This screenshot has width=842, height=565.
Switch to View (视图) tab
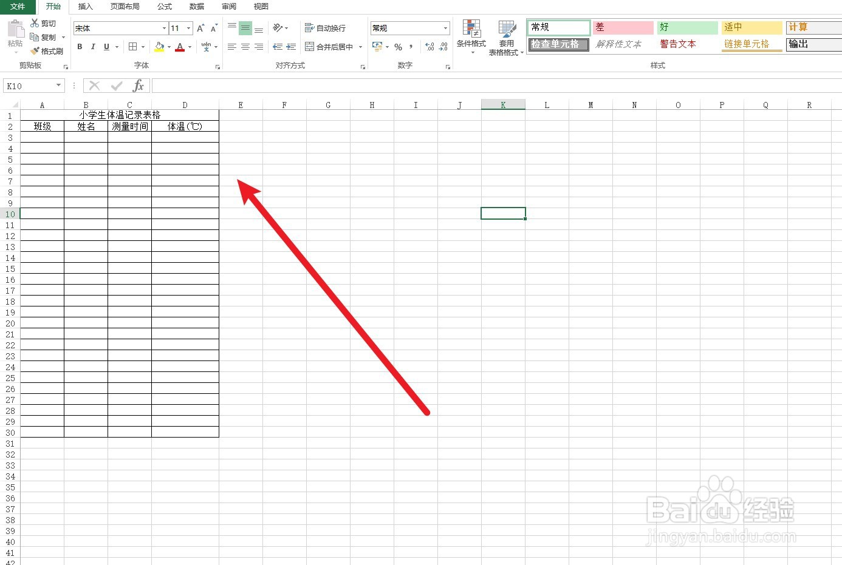coord(261,6)
